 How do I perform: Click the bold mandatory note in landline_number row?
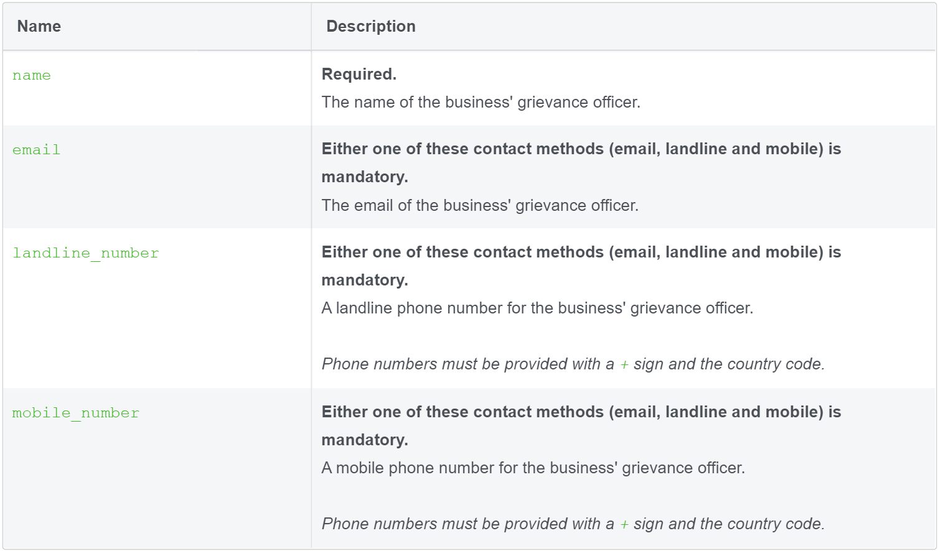point(581,266)
